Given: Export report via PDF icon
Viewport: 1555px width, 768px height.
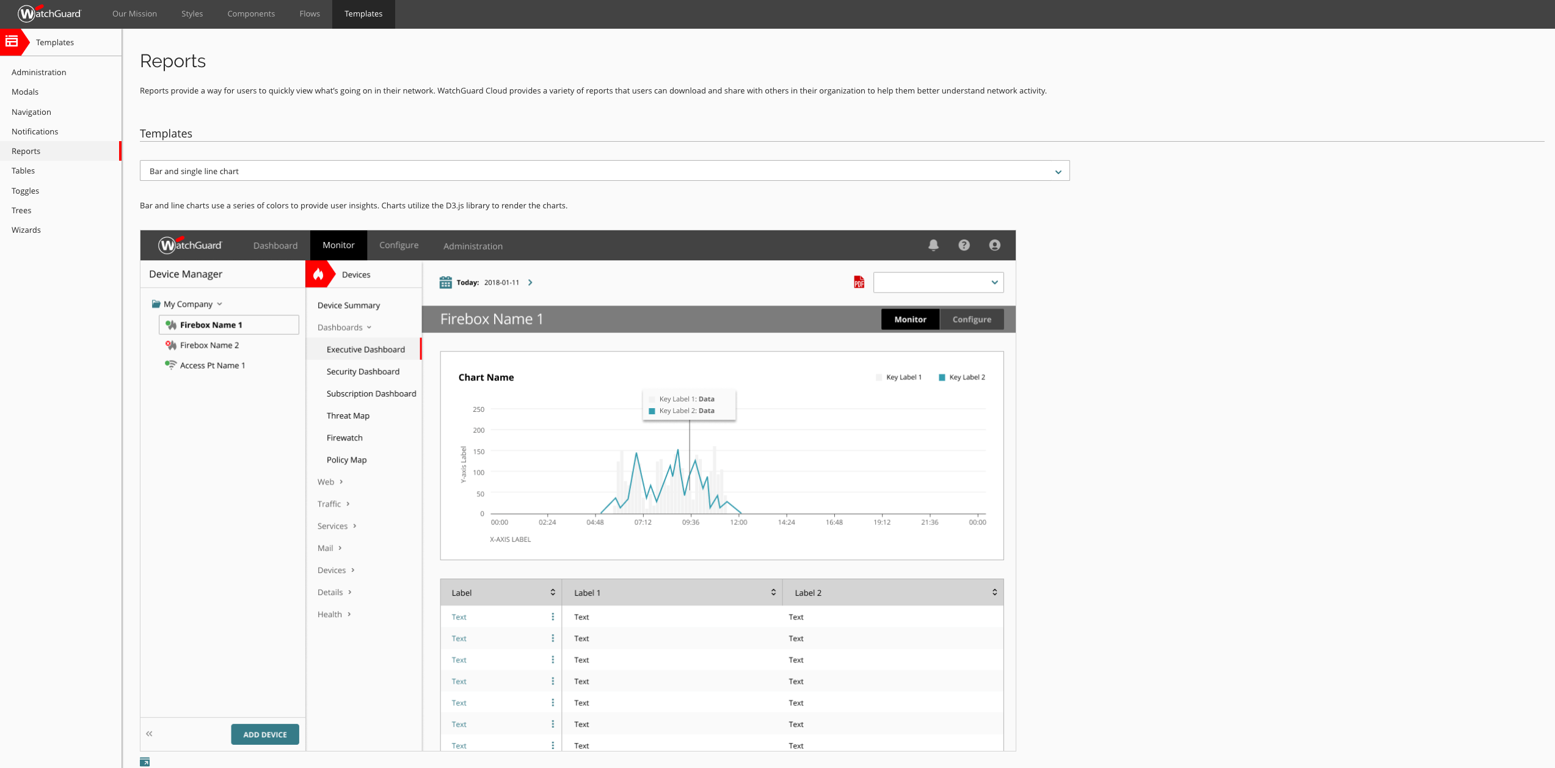Looking at the screenshot, I should point(859,282).
